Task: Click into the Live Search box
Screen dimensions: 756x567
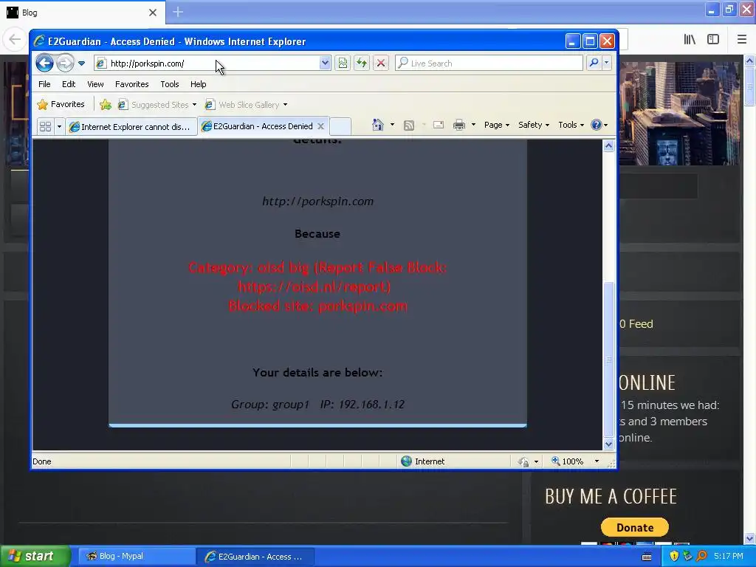Action: 489,63
